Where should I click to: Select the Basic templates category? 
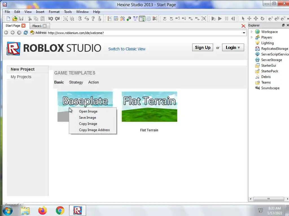pos(59,82)
